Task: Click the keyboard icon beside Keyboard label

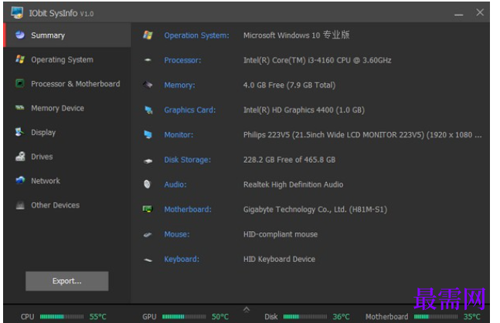Action: (x=148, y=260)
